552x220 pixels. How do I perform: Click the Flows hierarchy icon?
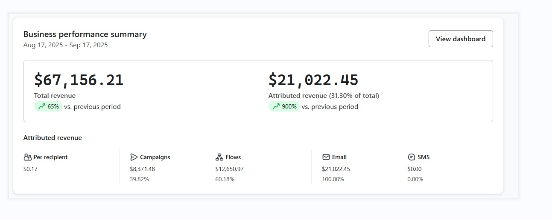tap(219, 157)
